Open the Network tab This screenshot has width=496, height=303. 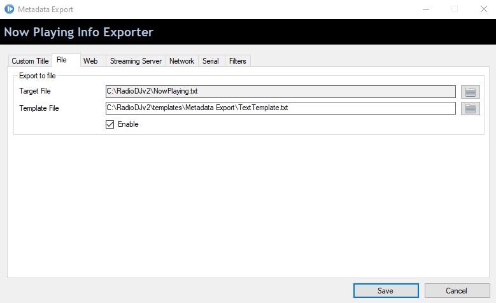181,60
